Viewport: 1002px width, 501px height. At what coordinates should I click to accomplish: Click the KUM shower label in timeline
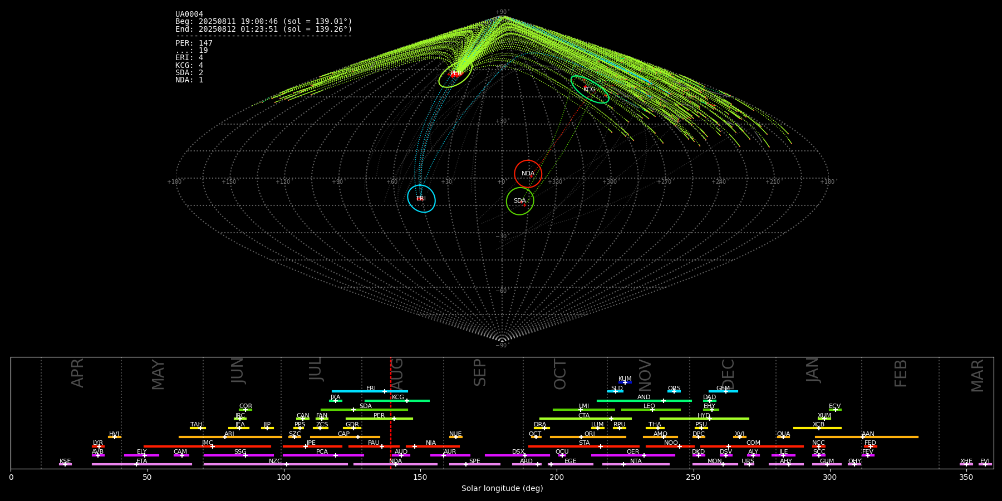pyautogui.click(x=625, y=379)
